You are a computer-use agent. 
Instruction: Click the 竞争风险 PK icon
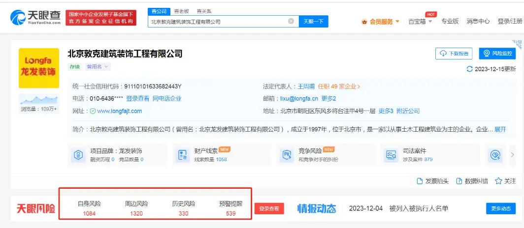coord(286,155)
